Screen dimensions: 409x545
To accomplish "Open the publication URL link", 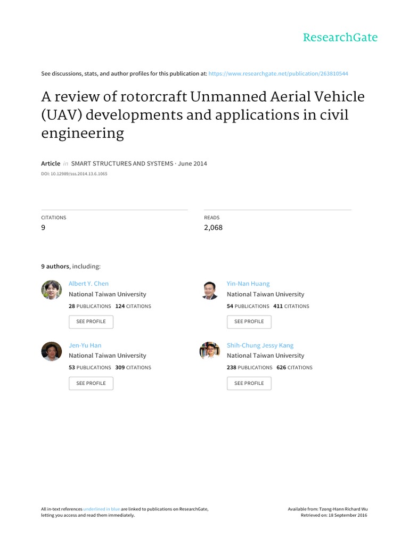I will [279, 73].
